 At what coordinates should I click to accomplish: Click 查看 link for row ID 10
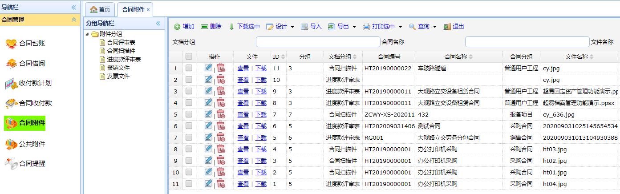(x=243, y=80)
